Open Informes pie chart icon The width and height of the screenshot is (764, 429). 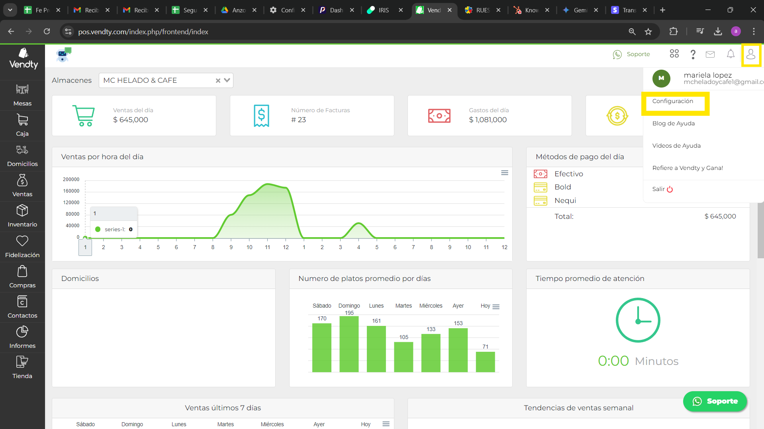click(22, 331)
